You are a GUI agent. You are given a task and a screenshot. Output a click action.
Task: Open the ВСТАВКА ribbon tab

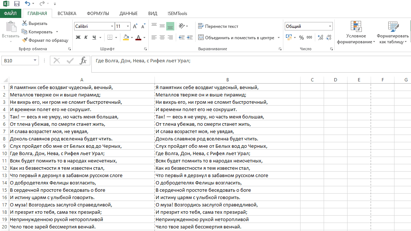click(67, 14)
